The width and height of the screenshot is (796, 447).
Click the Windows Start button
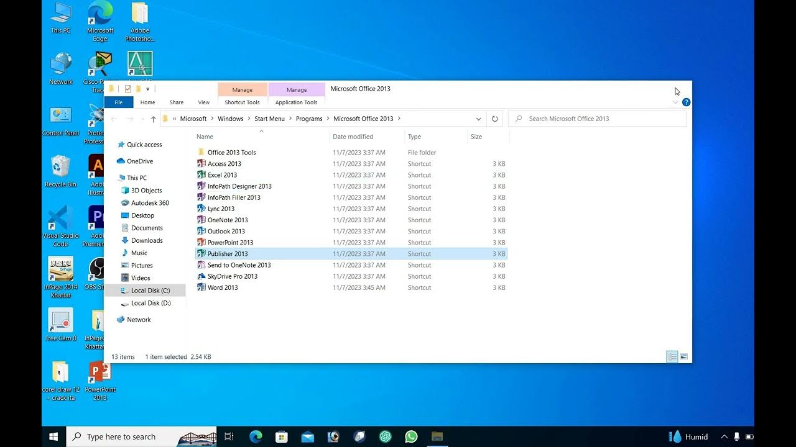click(x=54, y=436)
